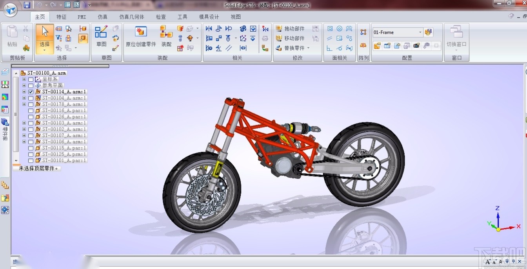The height and width of the screenshot is (269, 527).
Task: Toggle checkbox for ST-00101_A.par:1
Action: pyautogui.click(x=31, y=160)
